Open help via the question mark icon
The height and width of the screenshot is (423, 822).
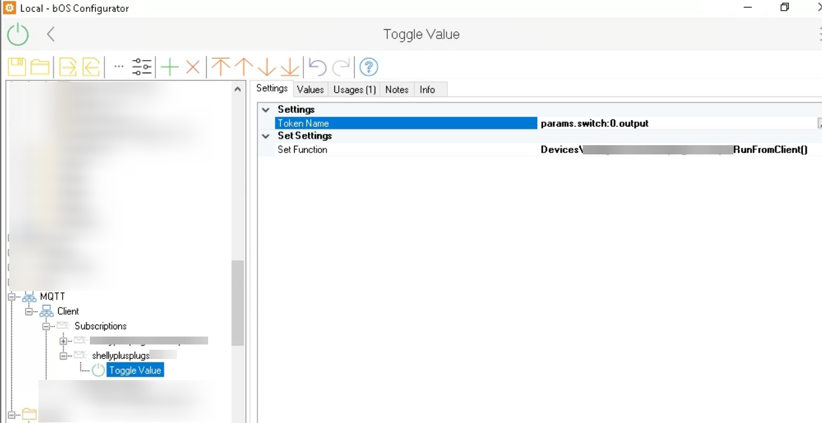[x=369, y=67]
